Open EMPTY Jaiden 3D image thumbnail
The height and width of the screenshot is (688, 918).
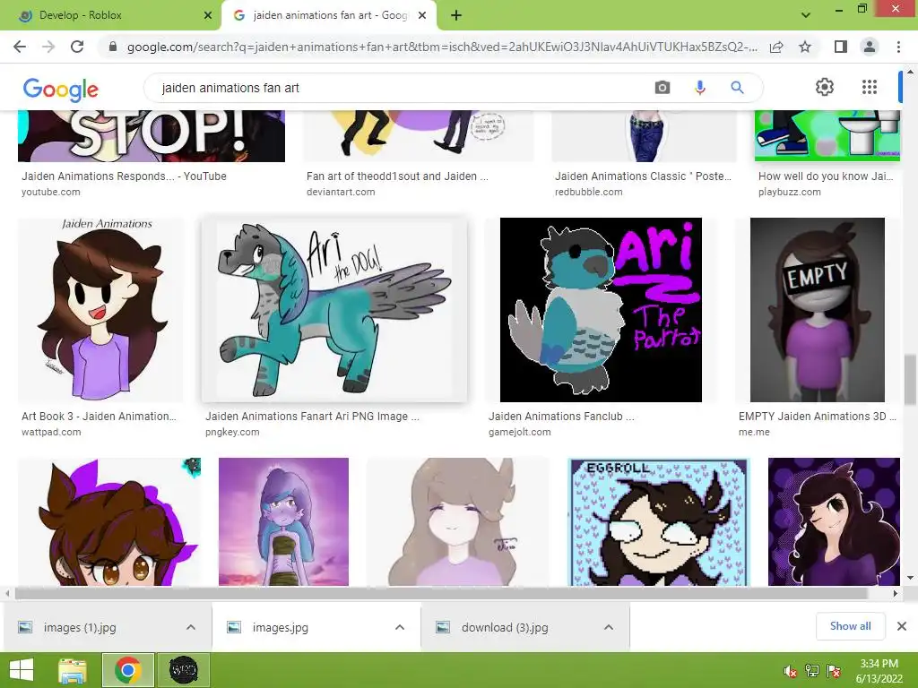click(818, 309)
